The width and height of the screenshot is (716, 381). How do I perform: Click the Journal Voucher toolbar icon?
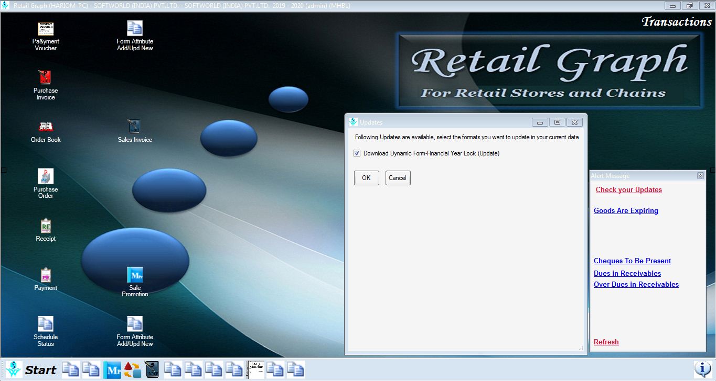[255, 369]
